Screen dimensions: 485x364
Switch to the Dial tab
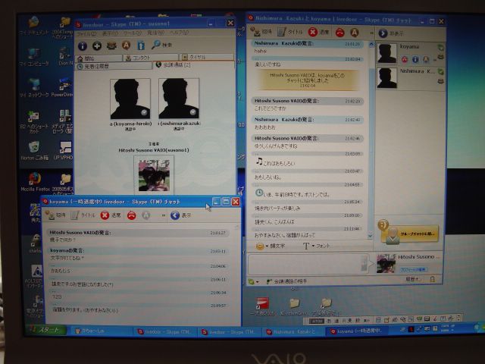[x=207, y=57]
